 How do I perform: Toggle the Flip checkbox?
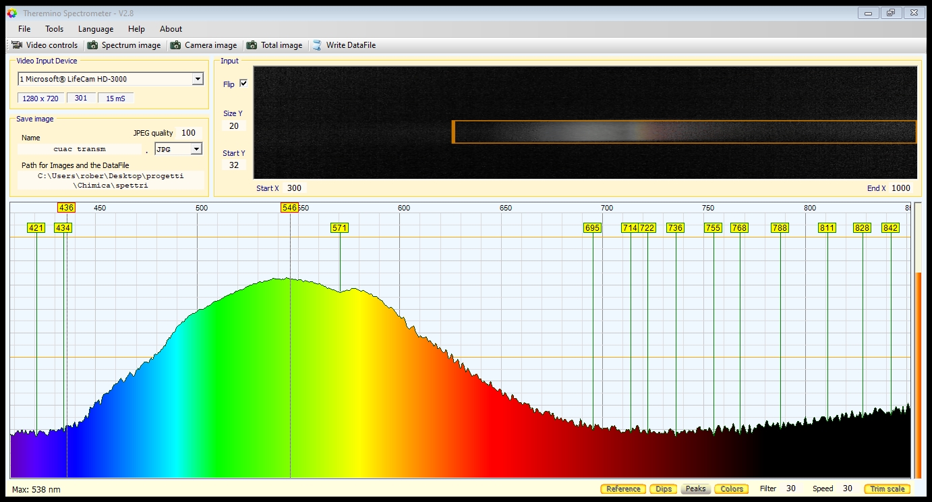point(243,84)
